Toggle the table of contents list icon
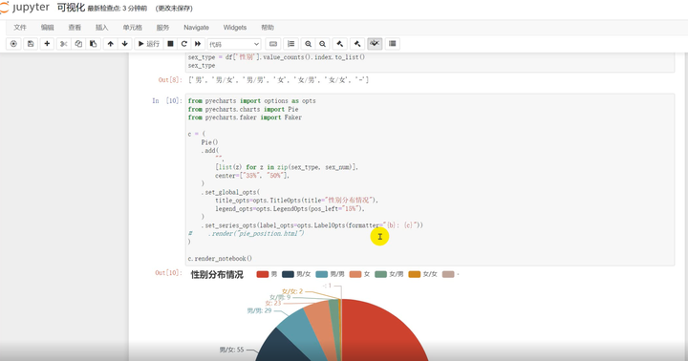This screenshot has width=688, height=361. 290,44
